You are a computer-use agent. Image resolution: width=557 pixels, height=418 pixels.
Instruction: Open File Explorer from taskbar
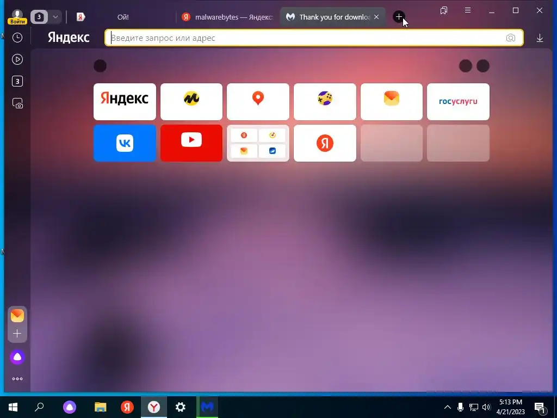pos(101,407)
